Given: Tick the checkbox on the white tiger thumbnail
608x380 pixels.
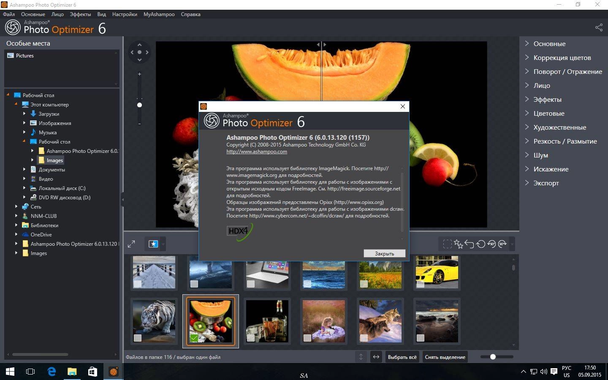Looking at the screenshot, I should pyautogui.click(x=138, y=338).
